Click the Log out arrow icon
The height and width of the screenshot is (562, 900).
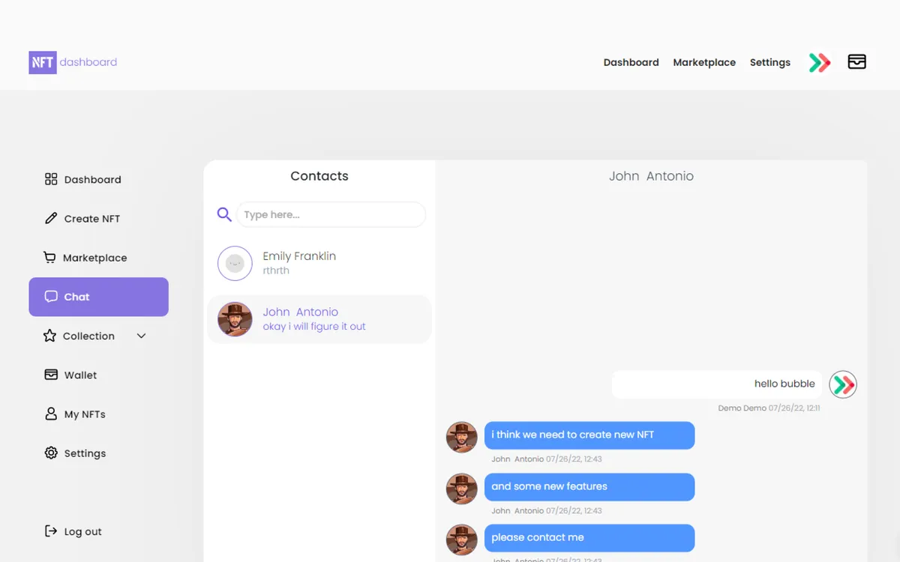[x=51, y=531]
